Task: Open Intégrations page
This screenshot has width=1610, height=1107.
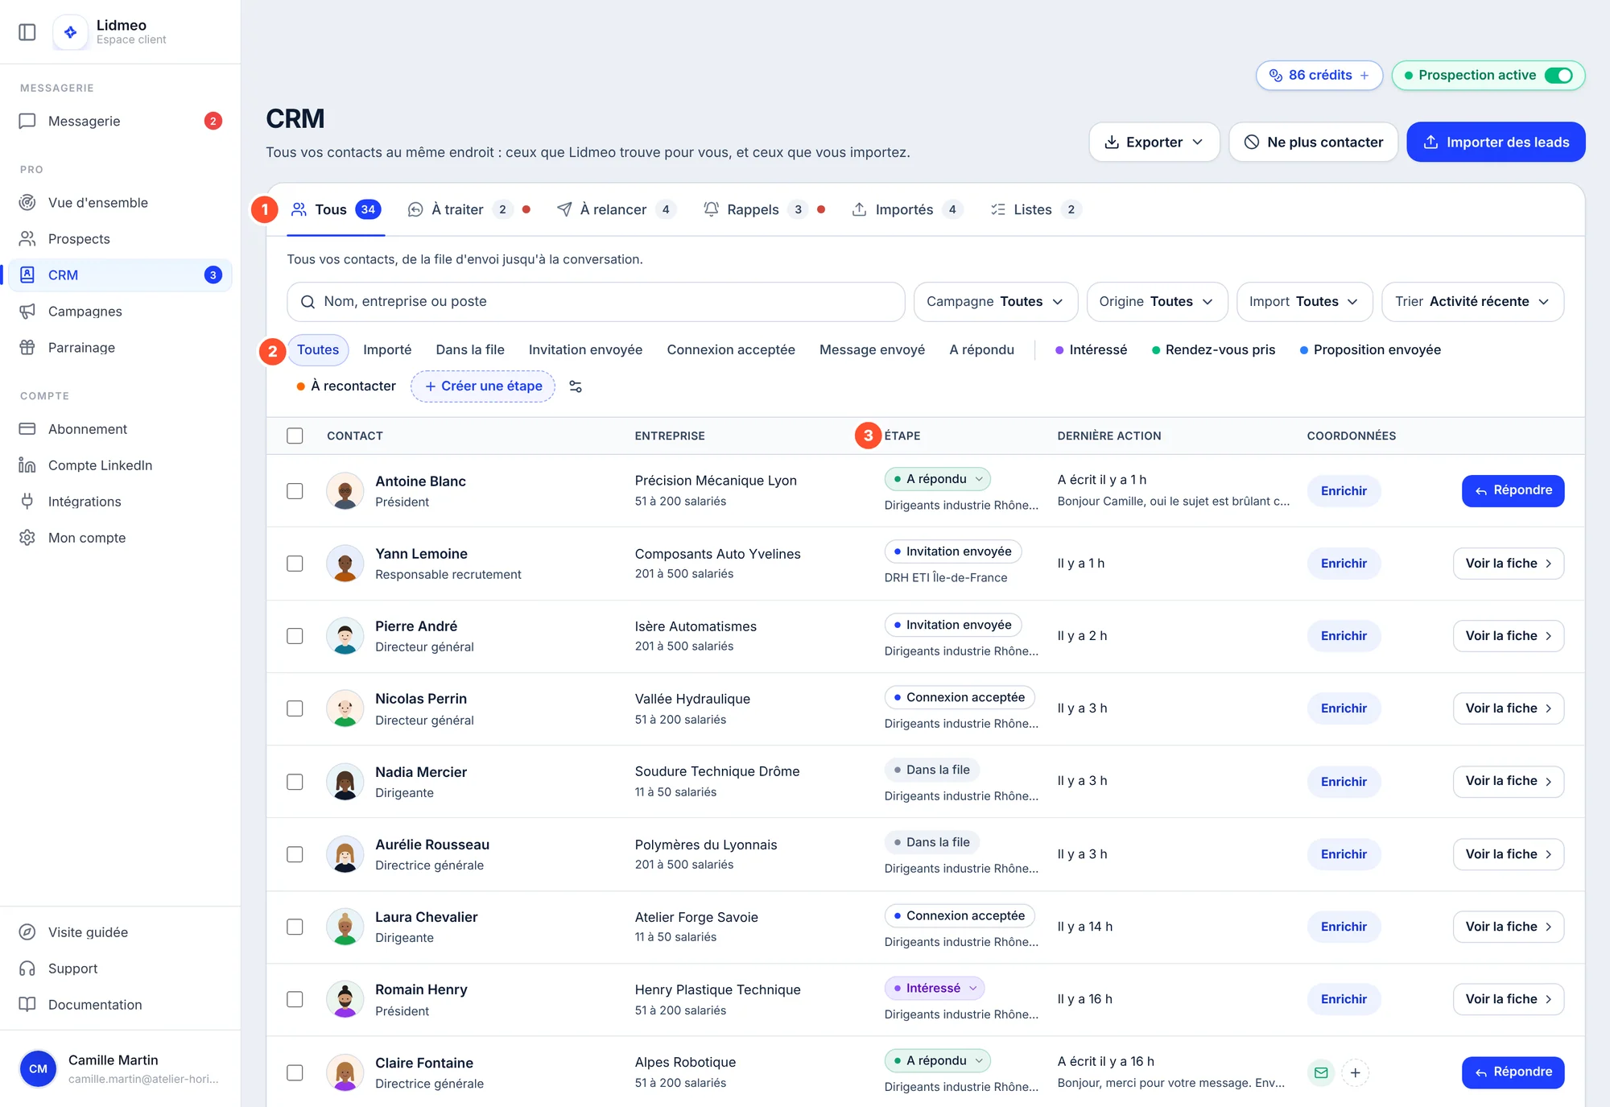Action: pos(121,501)
